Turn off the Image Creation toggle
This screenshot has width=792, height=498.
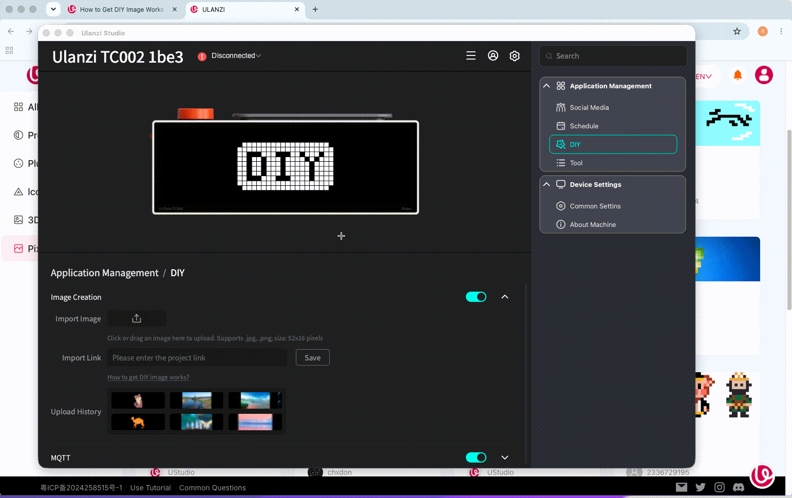(x=476, y=297)
